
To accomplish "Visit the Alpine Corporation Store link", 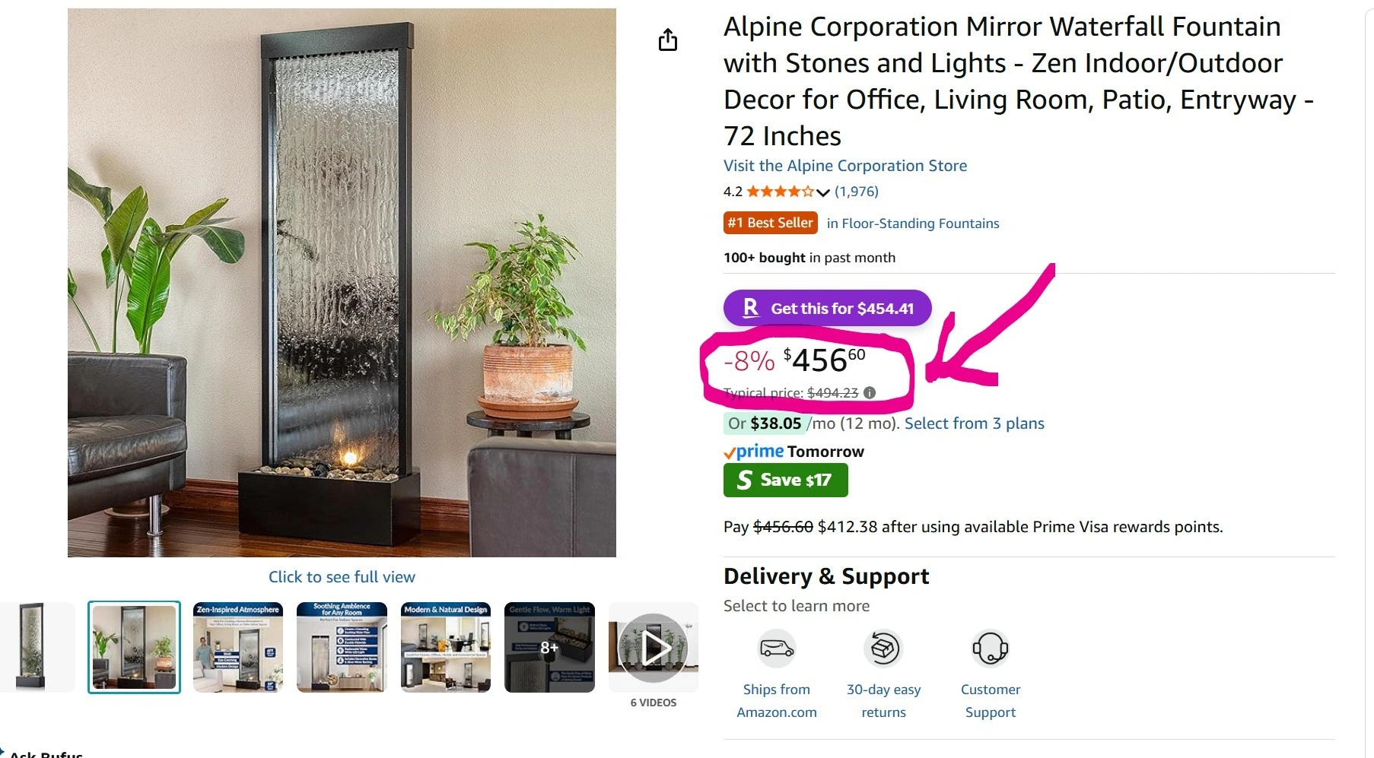I will click(x=844, y=166).
